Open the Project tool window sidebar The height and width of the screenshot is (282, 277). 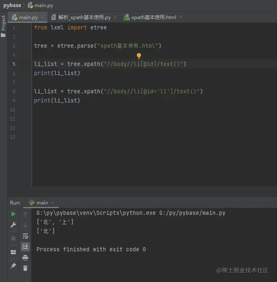3,26
